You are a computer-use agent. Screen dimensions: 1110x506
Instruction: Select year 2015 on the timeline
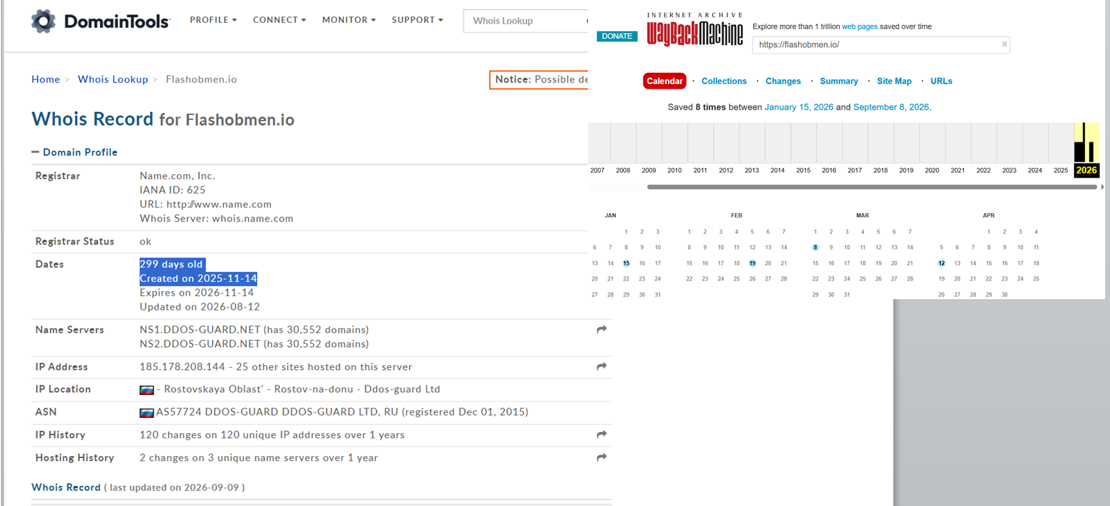pyautogui.click(x=803, y=170)
